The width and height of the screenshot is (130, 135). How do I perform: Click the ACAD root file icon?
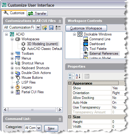12,34
